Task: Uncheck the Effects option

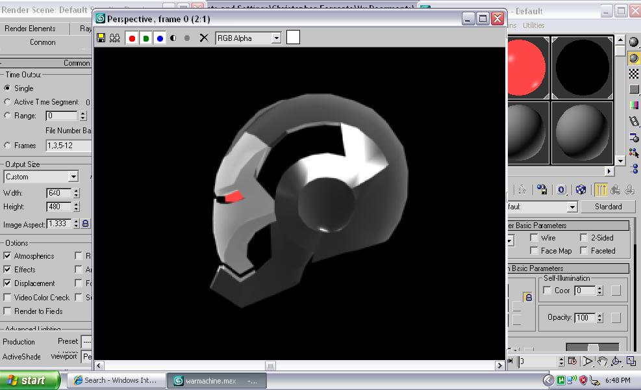Action: pyautogui.click(x=7, y=269)
